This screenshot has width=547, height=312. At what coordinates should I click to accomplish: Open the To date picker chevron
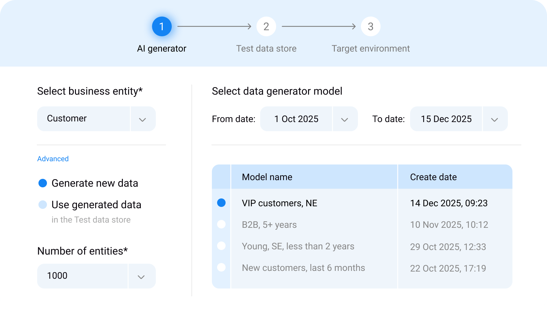click(x=495, y=119)
